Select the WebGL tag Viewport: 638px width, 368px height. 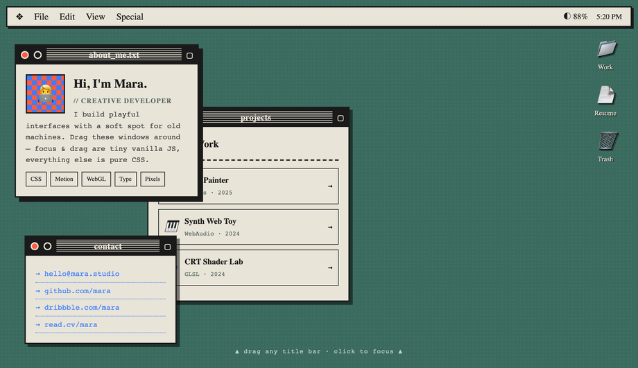96,179
